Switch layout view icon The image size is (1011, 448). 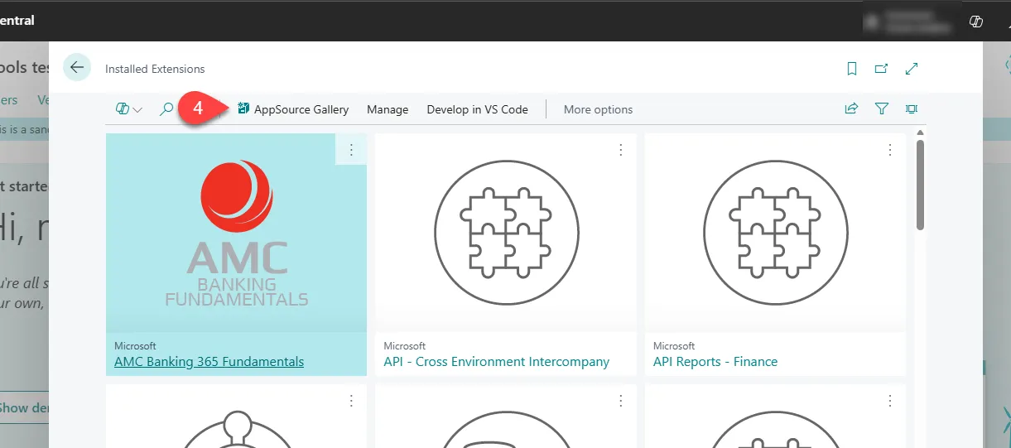tap(912, 108)
